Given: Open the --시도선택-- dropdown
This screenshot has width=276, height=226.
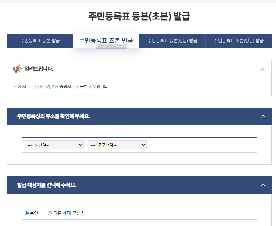Looking at the screenshot, I should tap(54, 145).
